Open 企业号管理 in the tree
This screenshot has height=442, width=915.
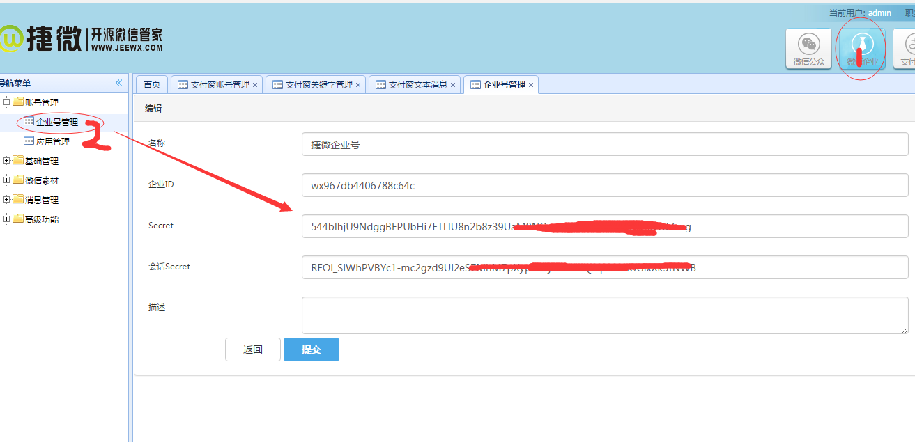pyautogui.click(x=57, y=122)
